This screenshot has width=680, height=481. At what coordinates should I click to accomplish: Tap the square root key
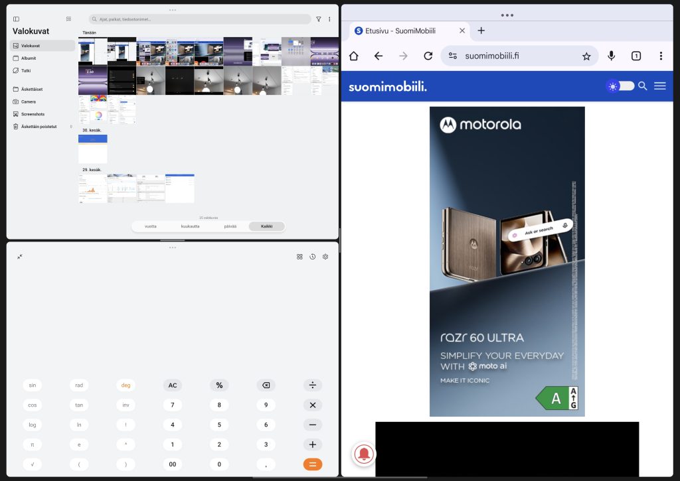coord(33,464)
